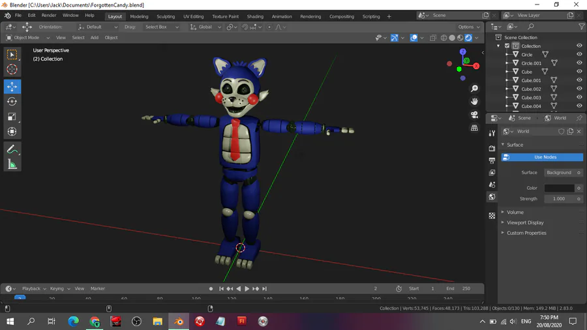Select the Transform tool
The width and height of the screenshot is (587, 330).
(12, 132)
